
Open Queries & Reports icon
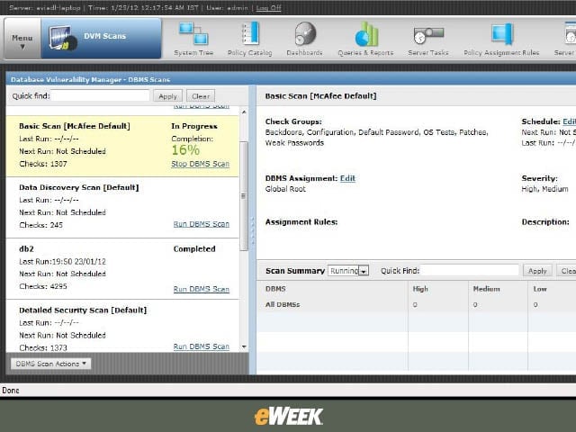pos(366,34)
